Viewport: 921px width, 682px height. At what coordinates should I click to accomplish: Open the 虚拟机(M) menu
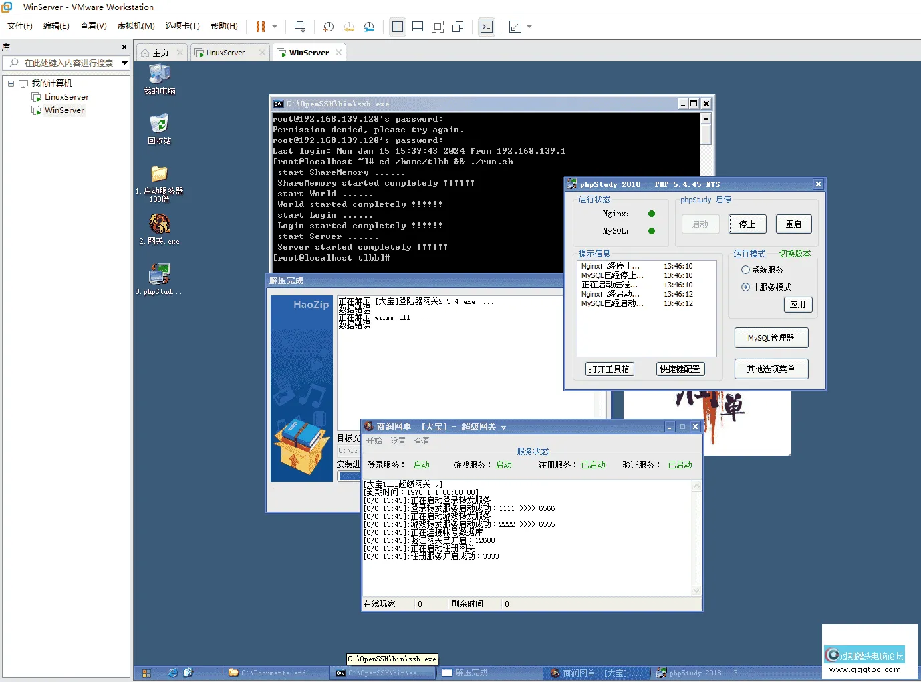(x=136, y=26)
